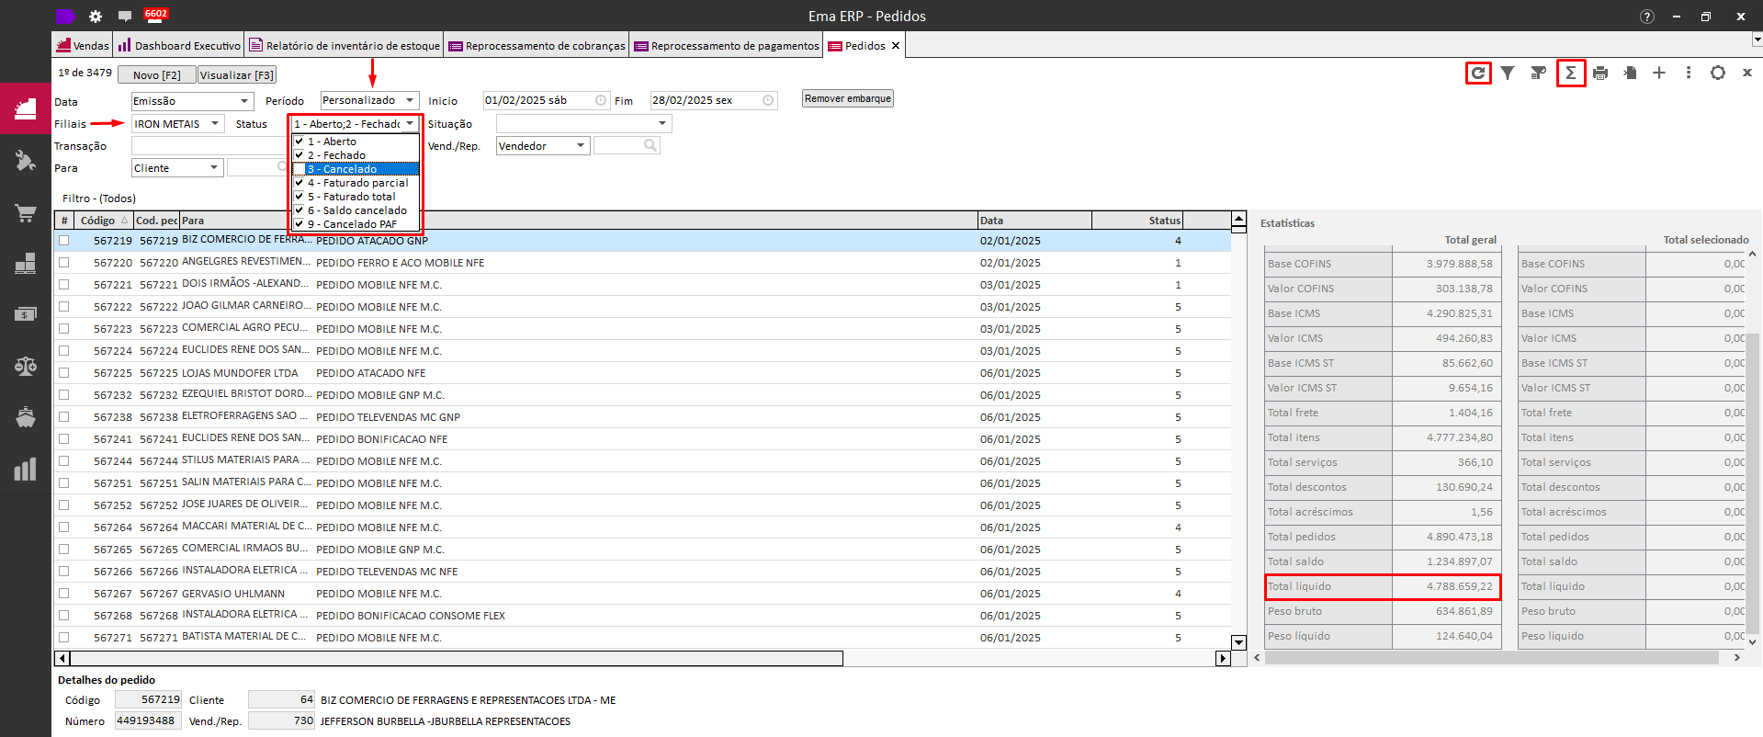The width and height of the screenshot is (1763, 737).
Task: Open the Data 'Emissão' dropdown
Action: [x=244, y=101]
